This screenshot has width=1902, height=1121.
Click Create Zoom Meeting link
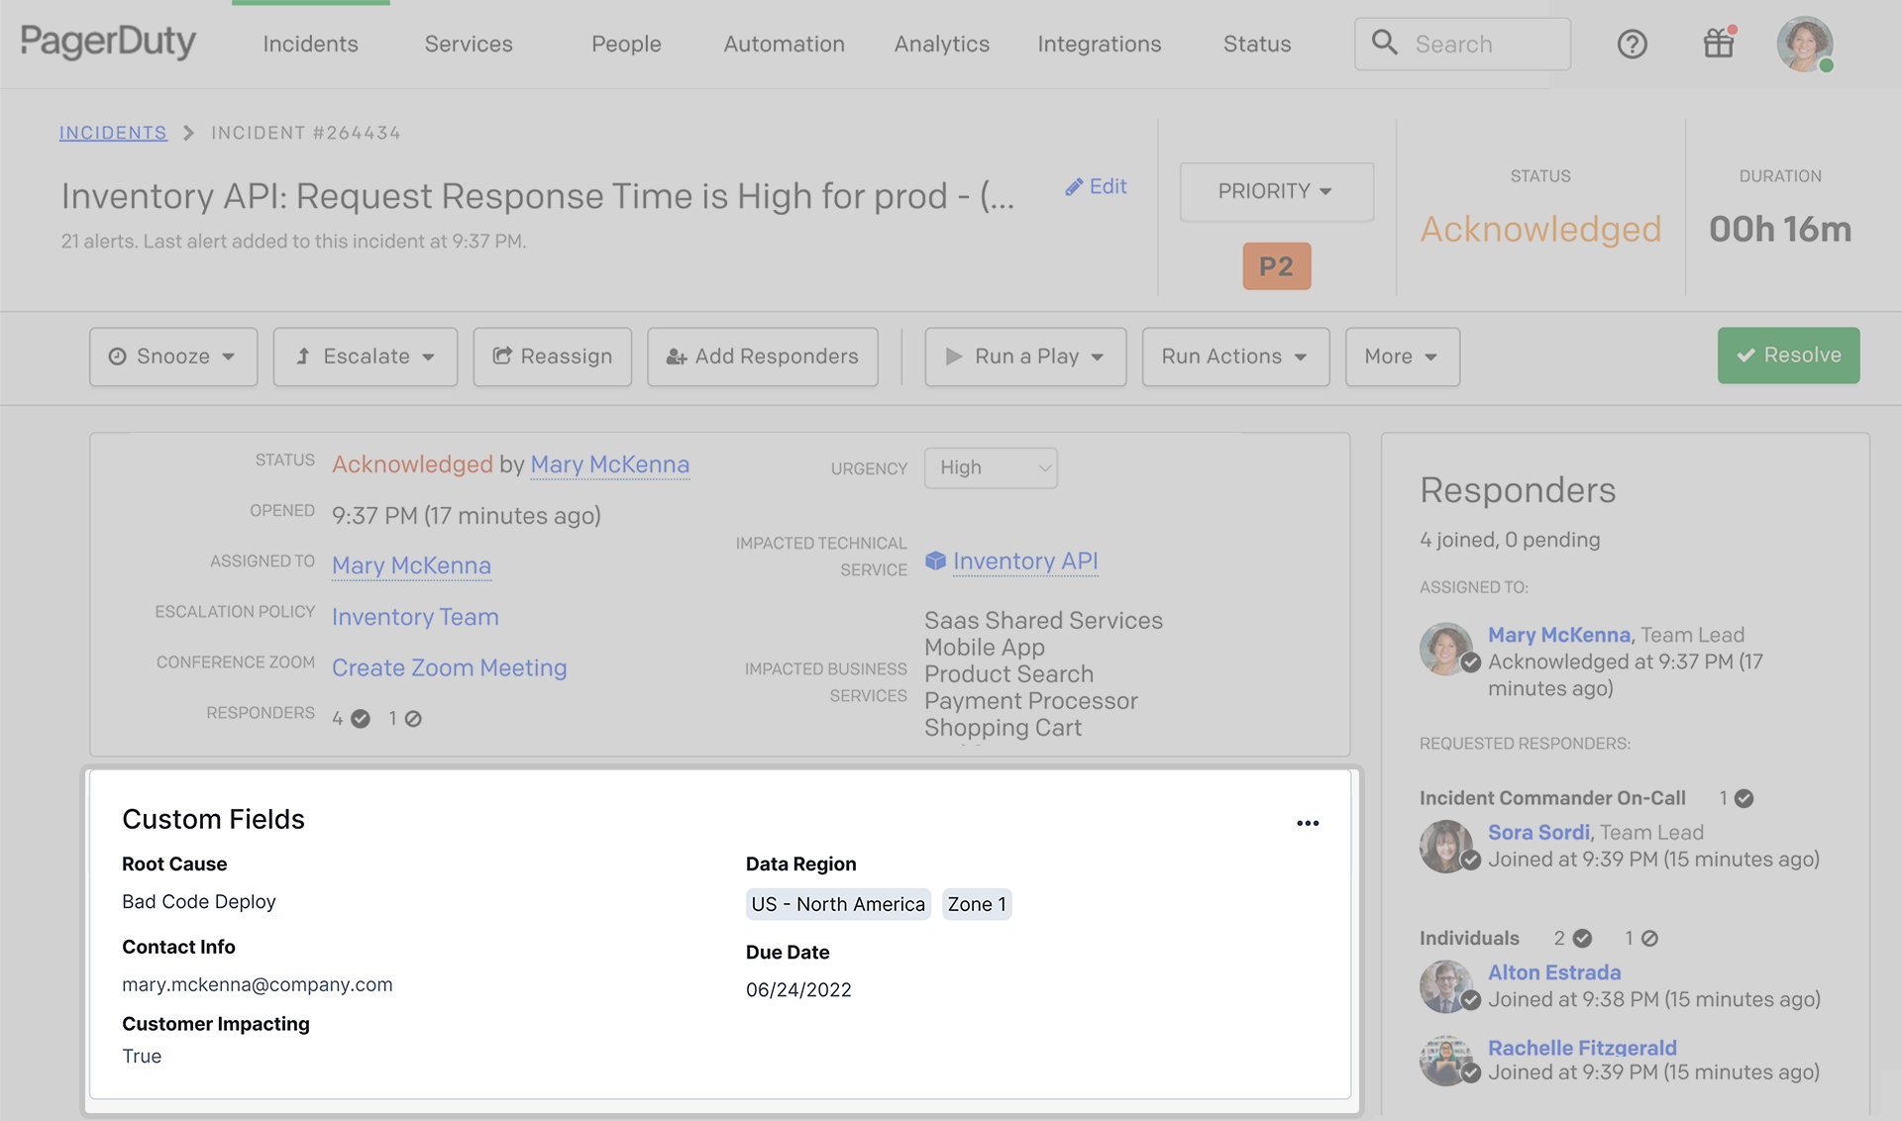click(449, 667)
